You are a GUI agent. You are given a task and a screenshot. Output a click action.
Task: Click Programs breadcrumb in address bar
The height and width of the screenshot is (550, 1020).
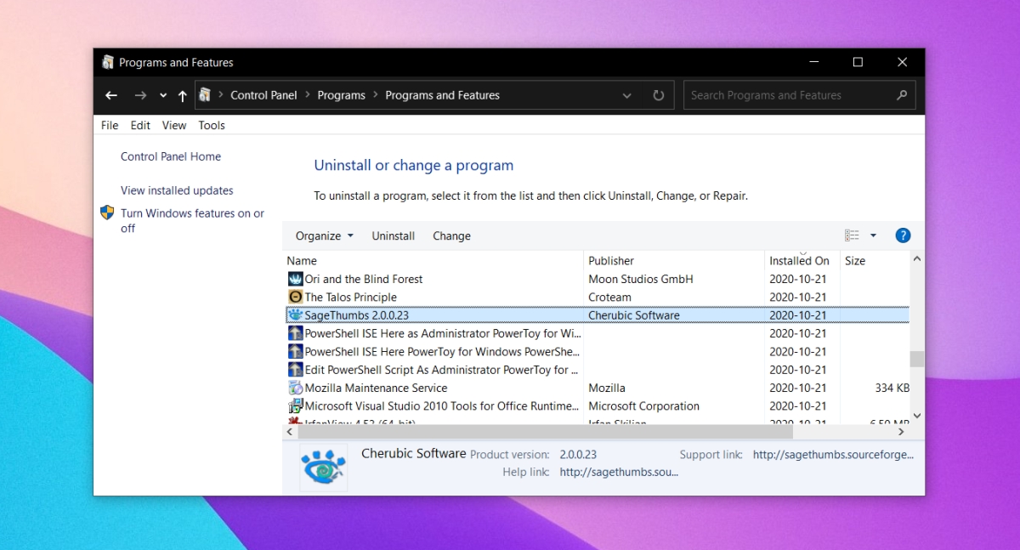(x=341, y=95)
